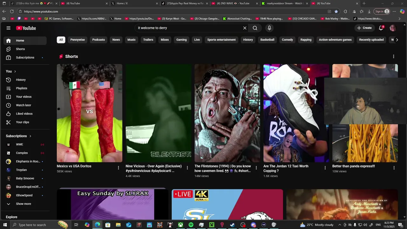Open Subscriptions in the sidebar

pos(25,58)
